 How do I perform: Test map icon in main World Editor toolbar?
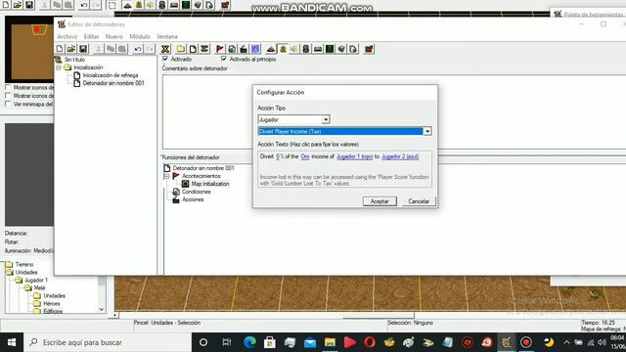click(225, 5)
